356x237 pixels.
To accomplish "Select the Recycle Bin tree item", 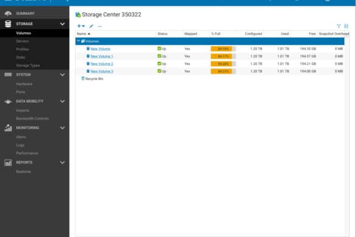I will point(94,79).
